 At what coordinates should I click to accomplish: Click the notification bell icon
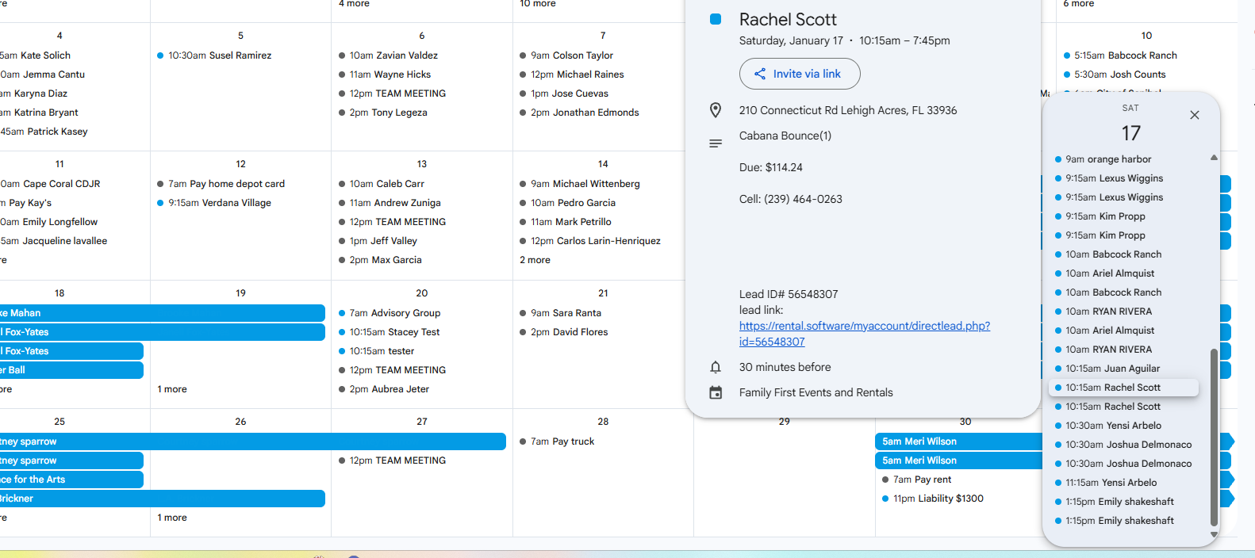click(715, 367)
